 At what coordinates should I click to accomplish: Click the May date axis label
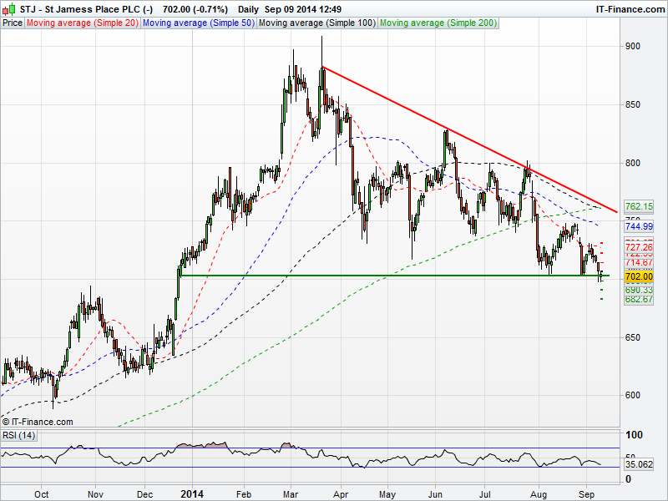387,494
